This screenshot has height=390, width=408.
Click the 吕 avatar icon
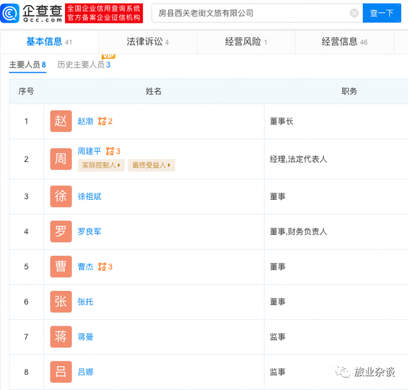coord(61,371)
